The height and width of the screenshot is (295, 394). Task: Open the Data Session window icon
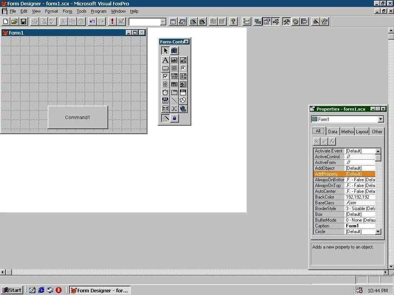[182, 22]
